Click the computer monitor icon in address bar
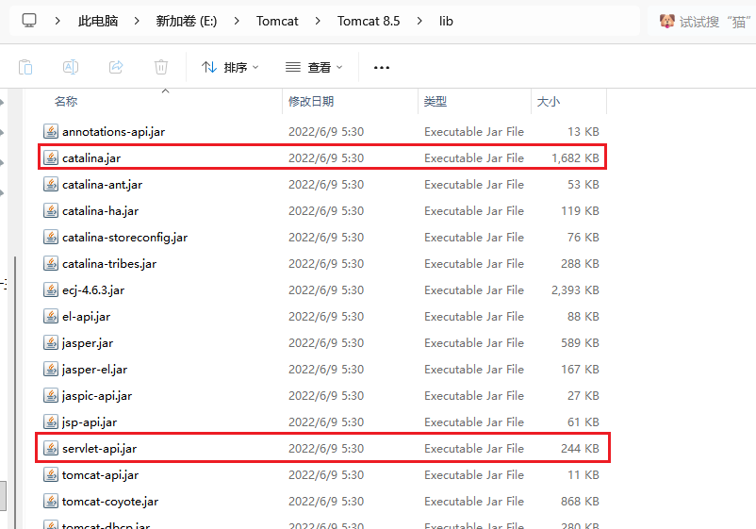The height and width of the screenshot is (529, 756). coord(29,20)
